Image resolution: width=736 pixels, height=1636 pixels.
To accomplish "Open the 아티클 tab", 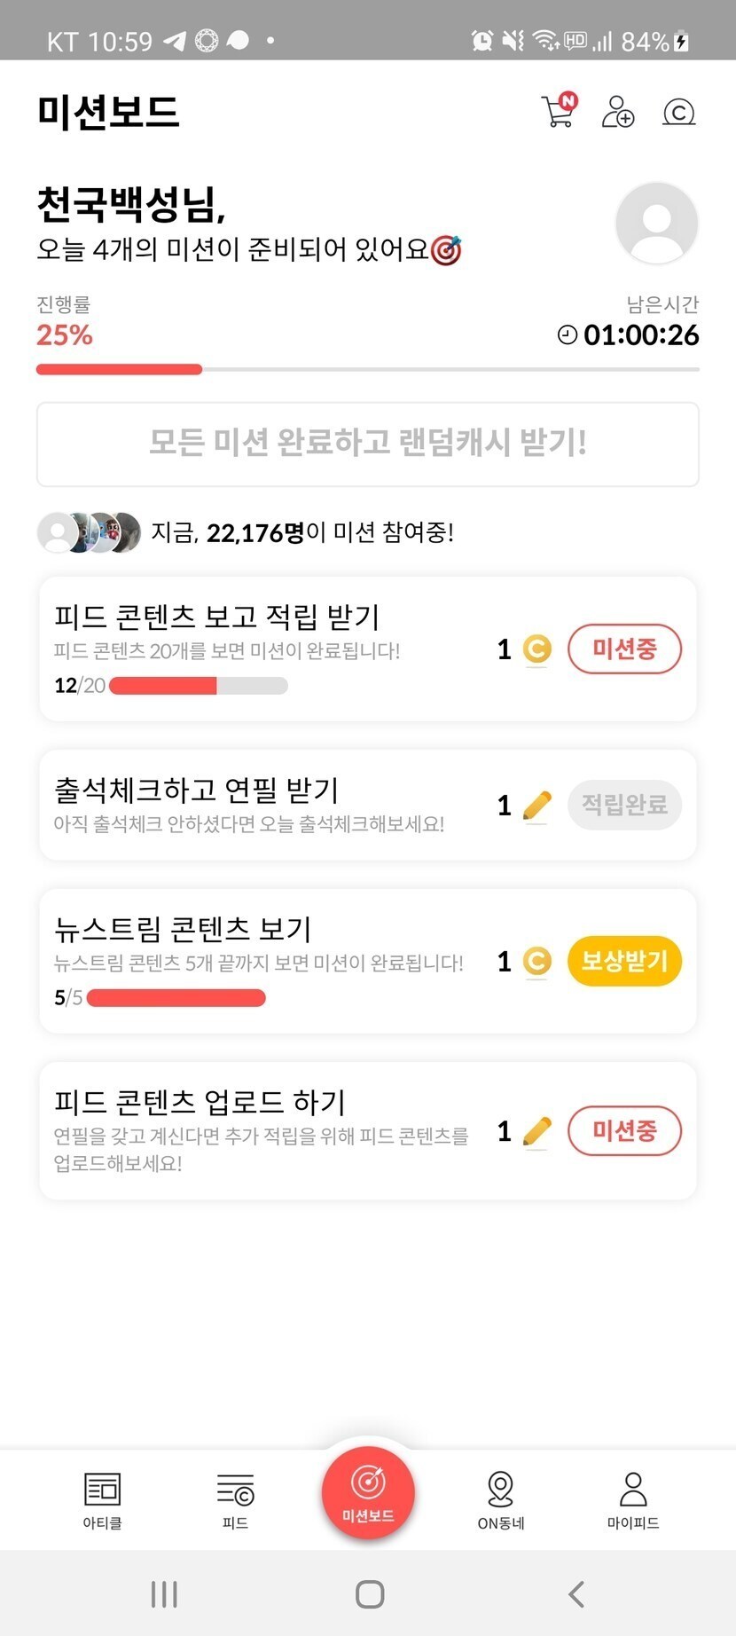I will pos(102,1500).
